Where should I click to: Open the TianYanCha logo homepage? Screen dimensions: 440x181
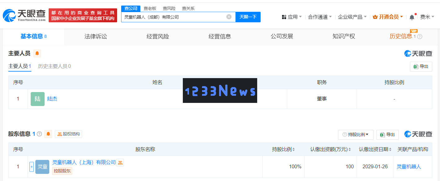pyautogui.click(x=24, y=15)
